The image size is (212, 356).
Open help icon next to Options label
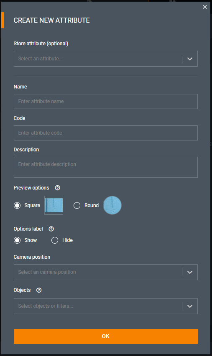[51, 229]
